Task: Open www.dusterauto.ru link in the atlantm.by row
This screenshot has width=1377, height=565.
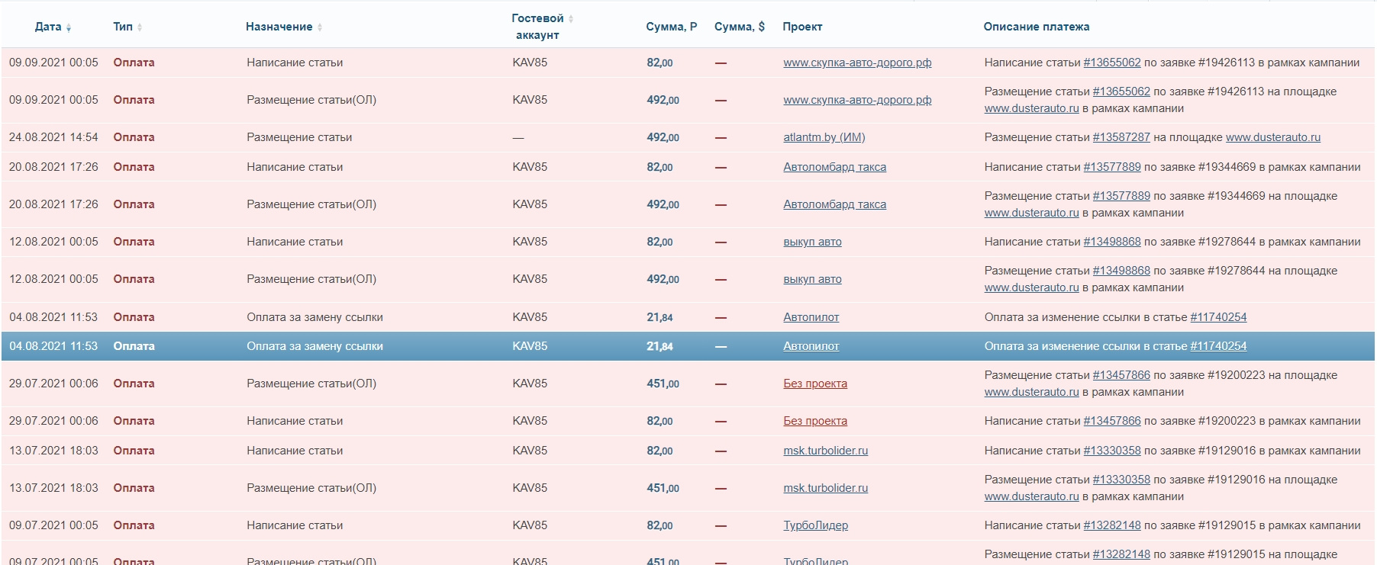Action: coord(1272,137)
